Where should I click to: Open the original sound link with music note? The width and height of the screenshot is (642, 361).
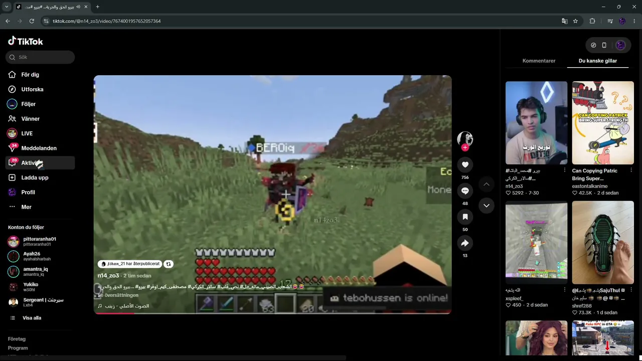[123, 306]
